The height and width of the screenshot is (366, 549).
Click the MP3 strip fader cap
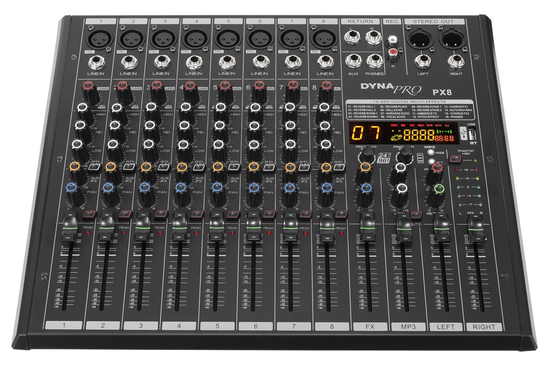404,229
